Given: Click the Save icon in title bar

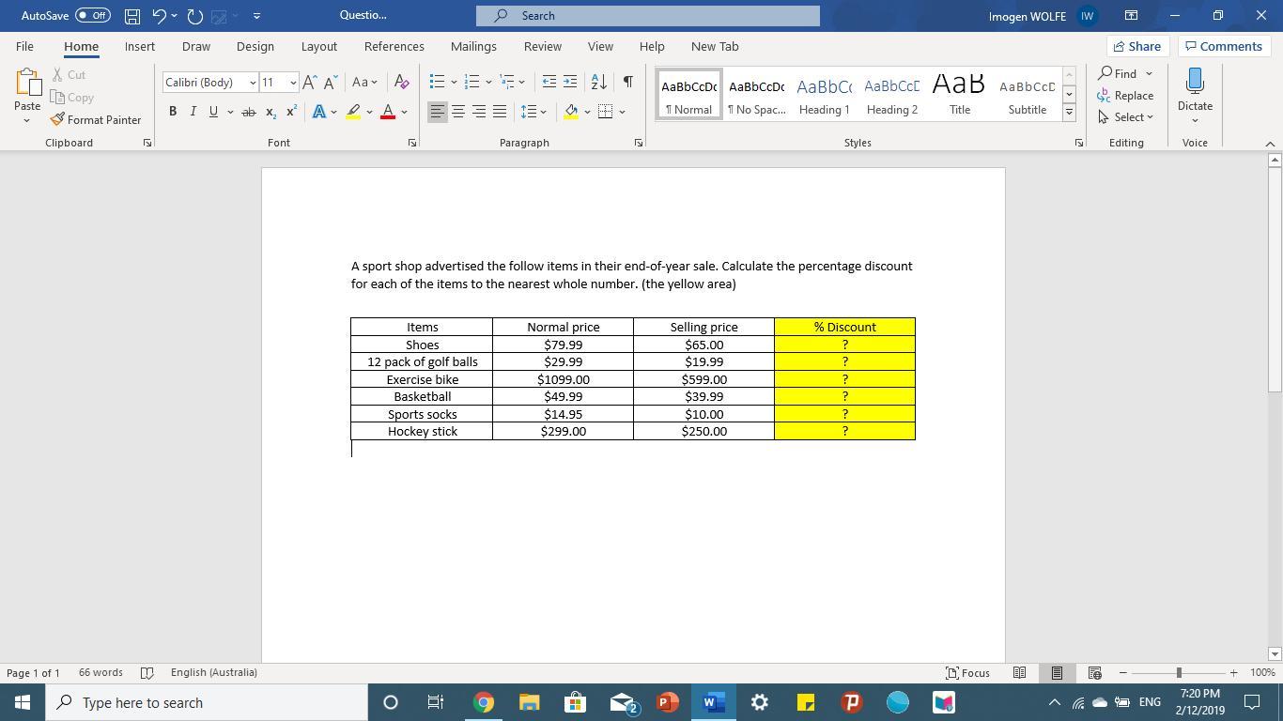Looking at the screenshot, I should tap(132, 16).
